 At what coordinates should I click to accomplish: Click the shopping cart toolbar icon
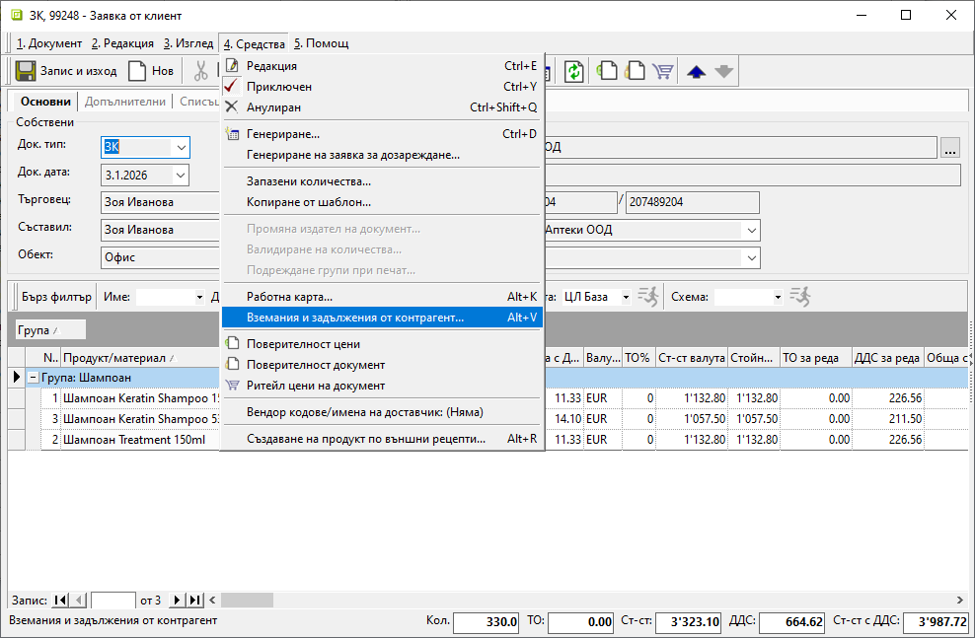662,71
